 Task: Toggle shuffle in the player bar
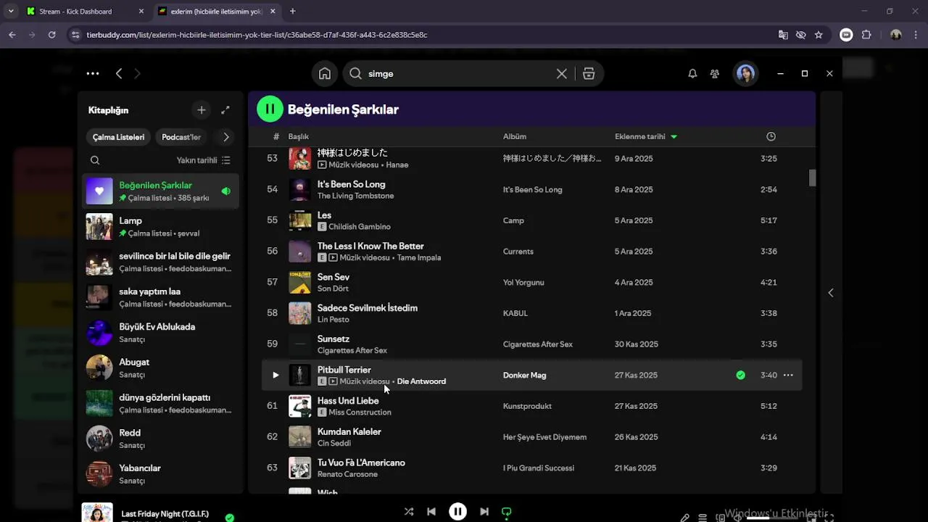409,511
